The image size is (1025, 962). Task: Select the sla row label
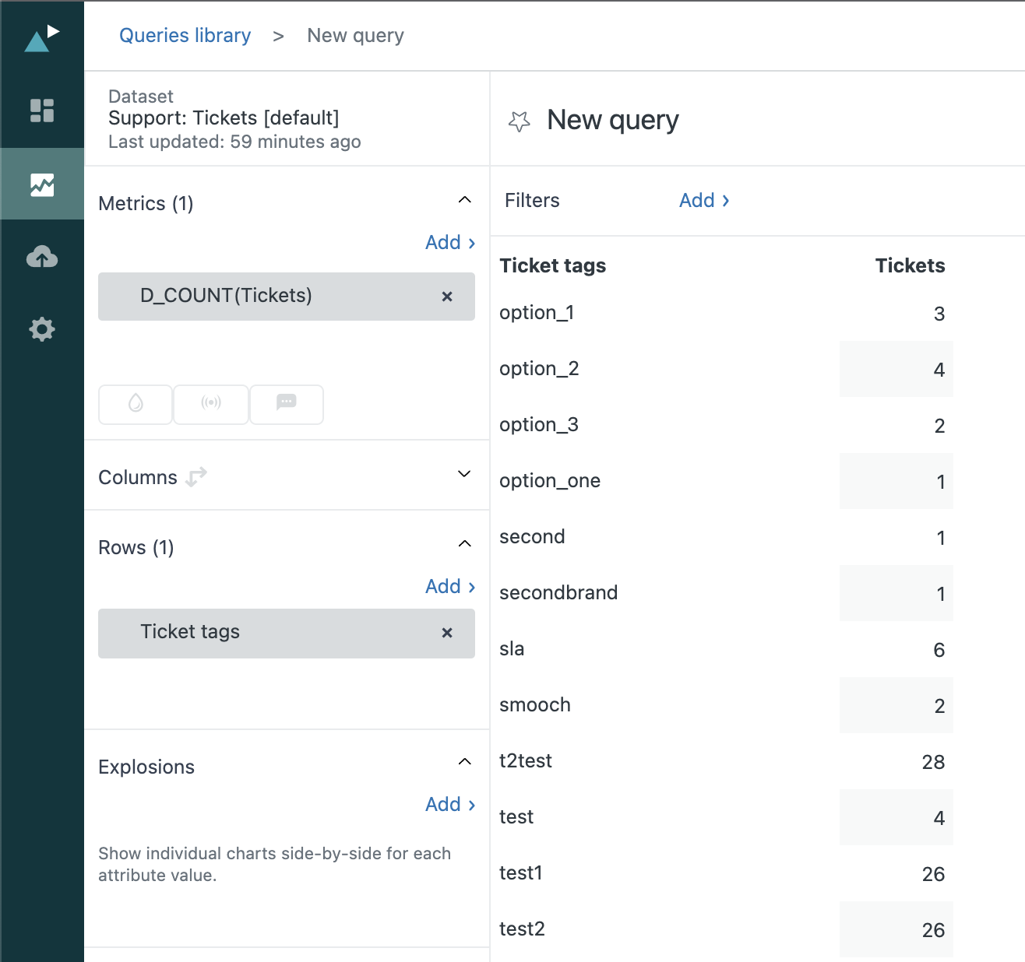pos(512,649)
